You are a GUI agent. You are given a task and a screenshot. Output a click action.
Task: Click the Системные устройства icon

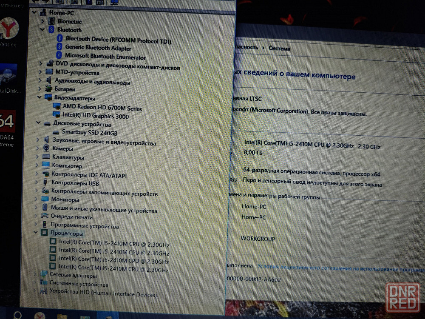pyautogui.click(x=43, y=283)
